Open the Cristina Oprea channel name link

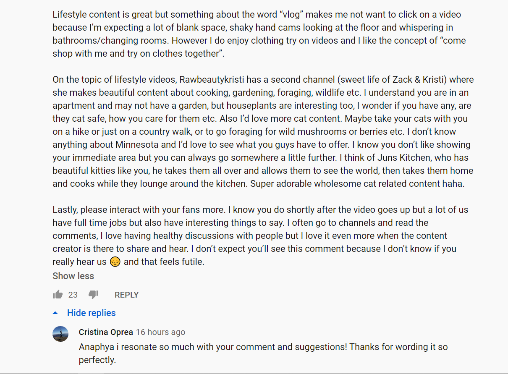click(x=106, y=332)
